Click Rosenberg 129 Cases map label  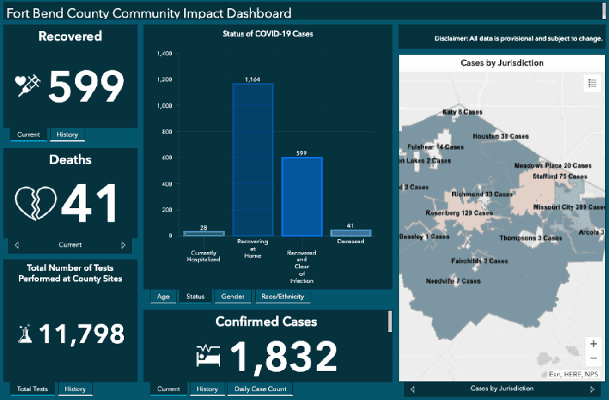point(459,213)
